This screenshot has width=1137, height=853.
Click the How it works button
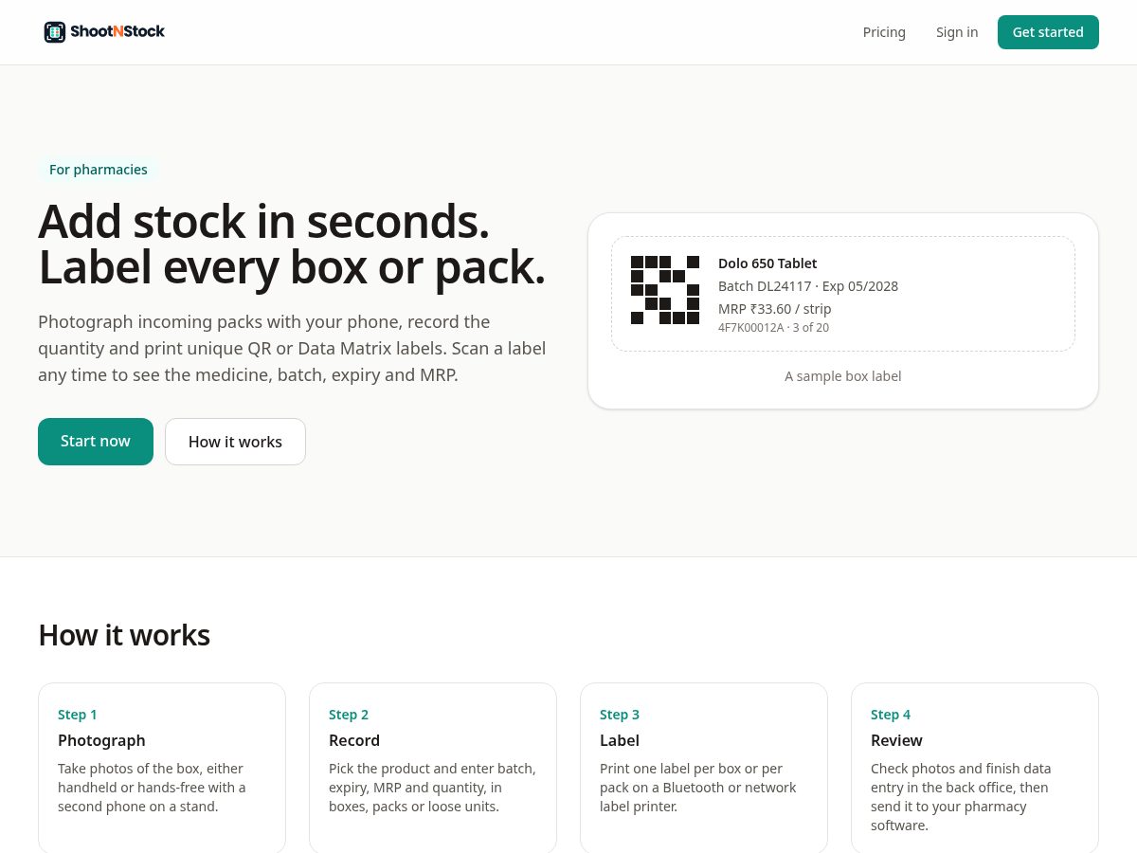pos(235,442)
